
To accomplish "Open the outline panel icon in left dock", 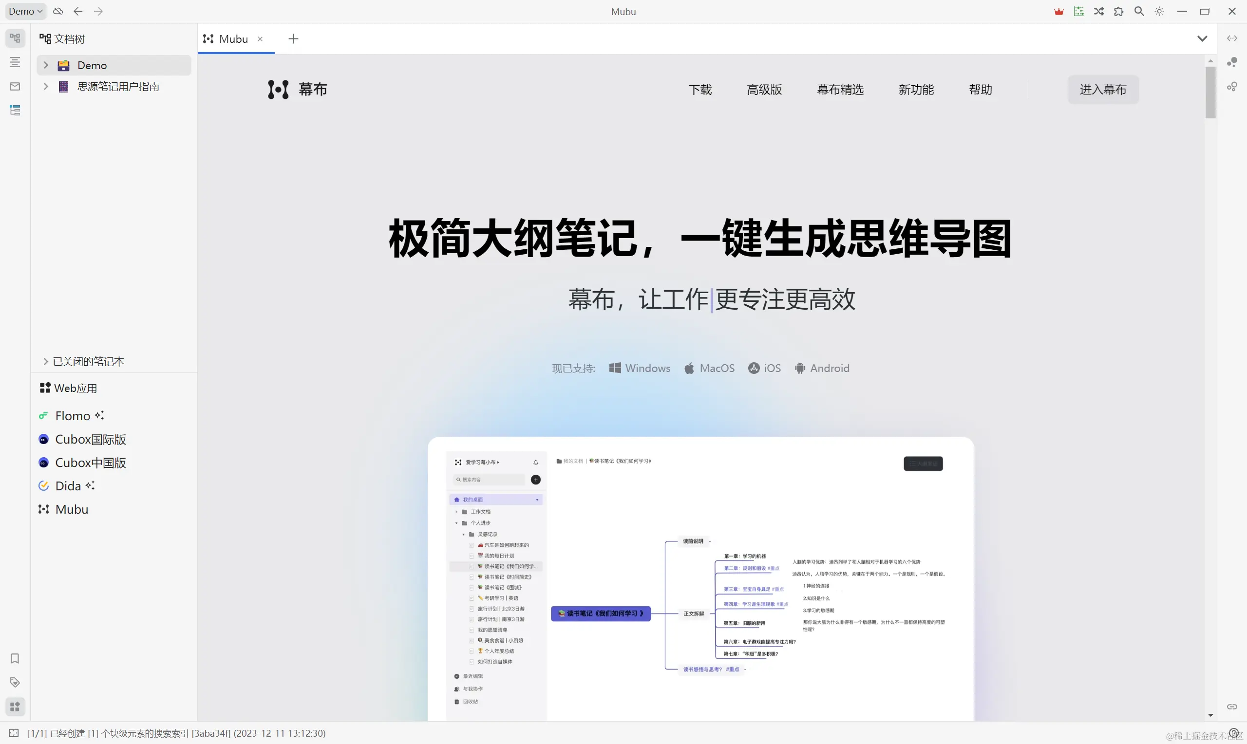I will 15,62.
